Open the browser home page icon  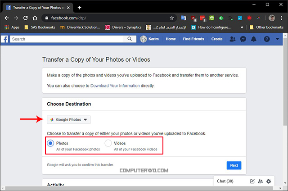(35, 18)
